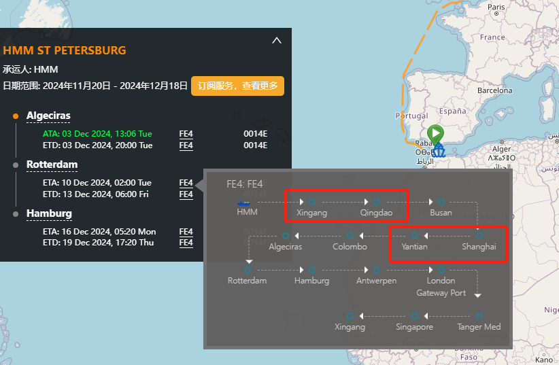Select the Rotterdam stop circle in route popup
This screenshot has height=365, width=559.
[x=248, y=270]
